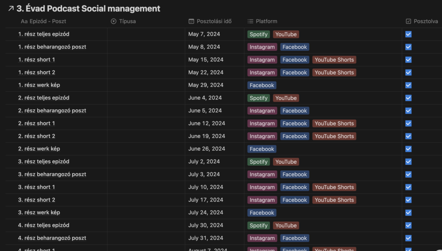Open Típusa cell for 3. rész teljes epizód

tap(146, 161)
